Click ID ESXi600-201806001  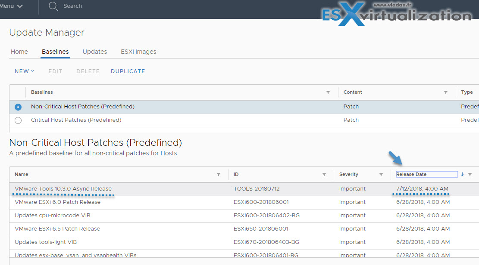(261, 202)
